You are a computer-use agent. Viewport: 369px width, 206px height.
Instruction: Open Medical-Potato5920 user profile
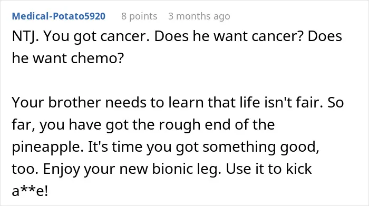click(x=59, y=16)
